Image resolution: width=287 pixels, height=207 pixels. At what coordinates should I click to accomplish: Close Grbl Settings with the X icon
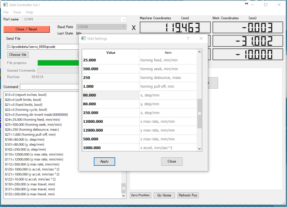coord(201,39)
